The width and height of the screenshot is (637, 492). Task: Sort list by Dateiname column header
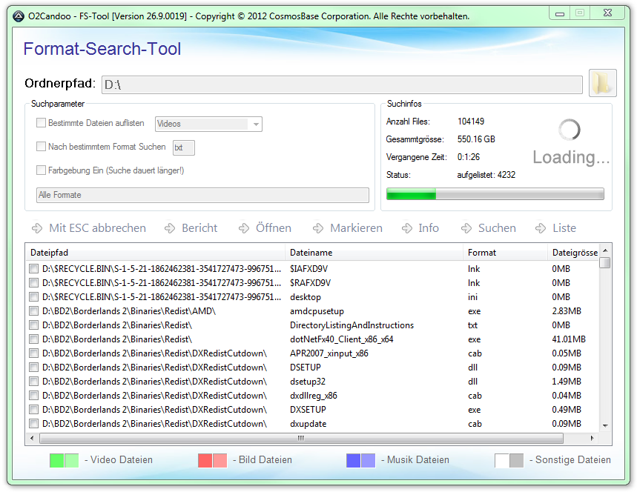(374, 253)
